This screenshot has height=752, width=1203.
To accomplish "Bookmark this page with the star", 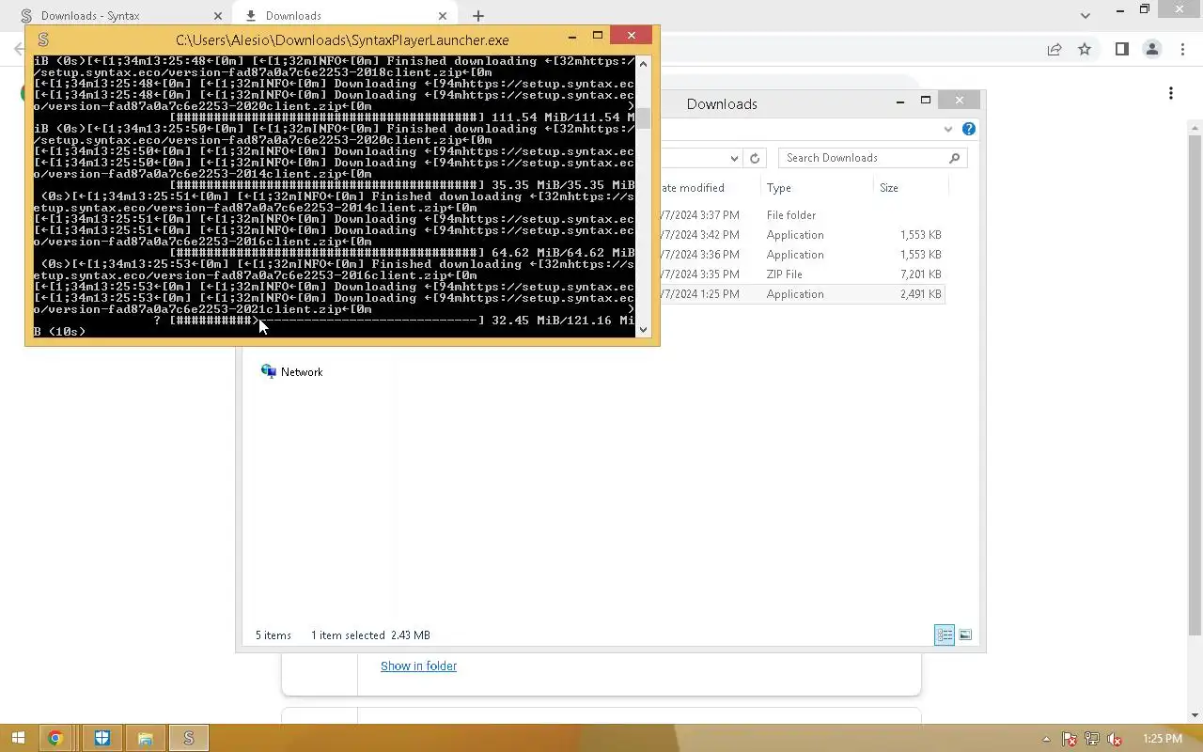I will click(x=1085, y=50).
